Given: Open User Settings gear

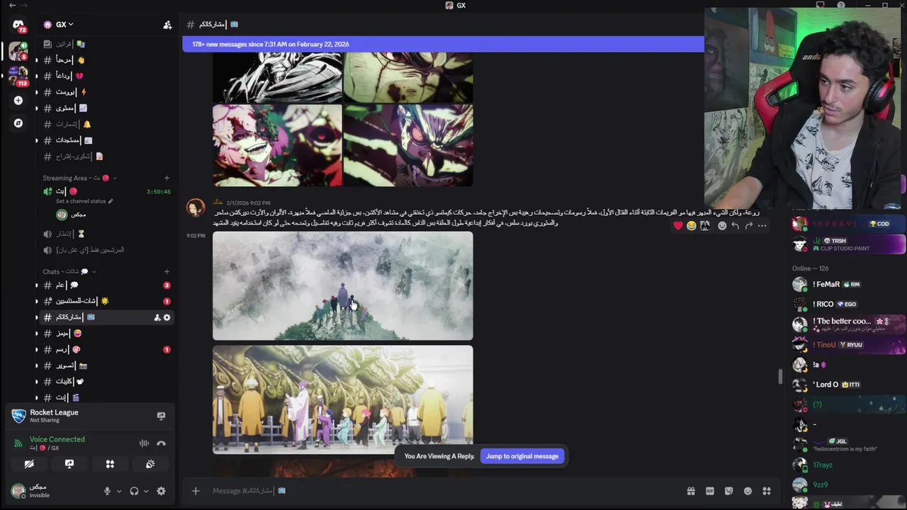Looking at the screenshot, I should [161, 491].
